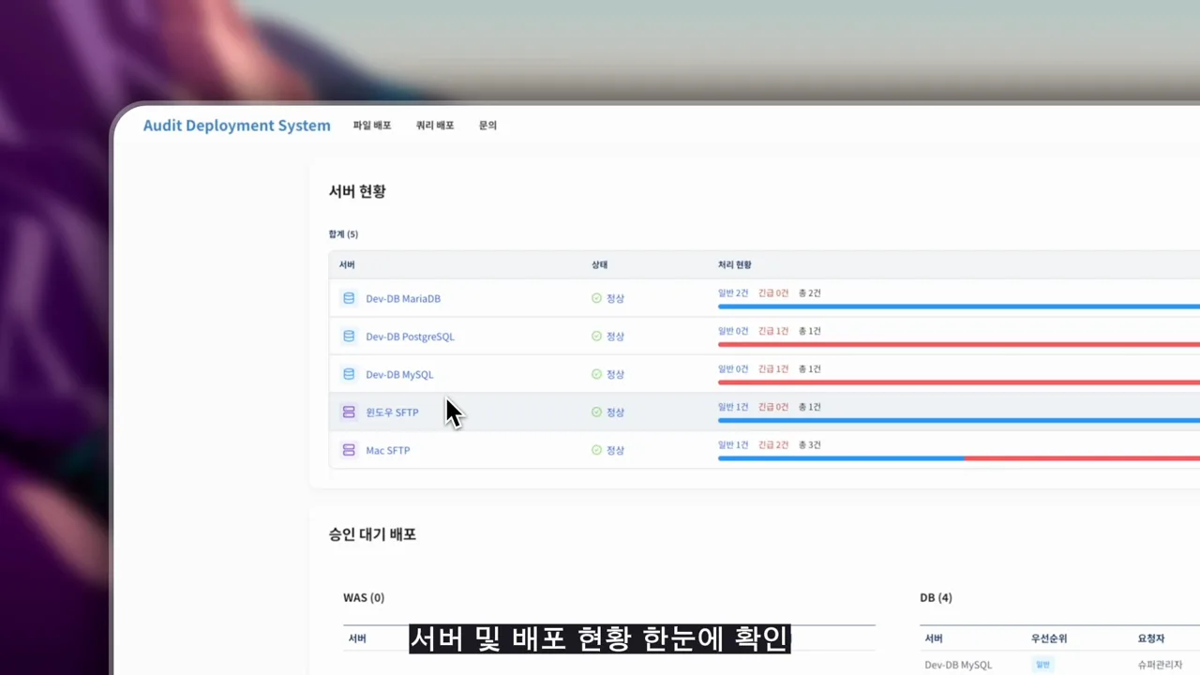Click the server icon for 윈도우 SFTP
This screenshot has height=675, width=1200.
click(349, 412)
